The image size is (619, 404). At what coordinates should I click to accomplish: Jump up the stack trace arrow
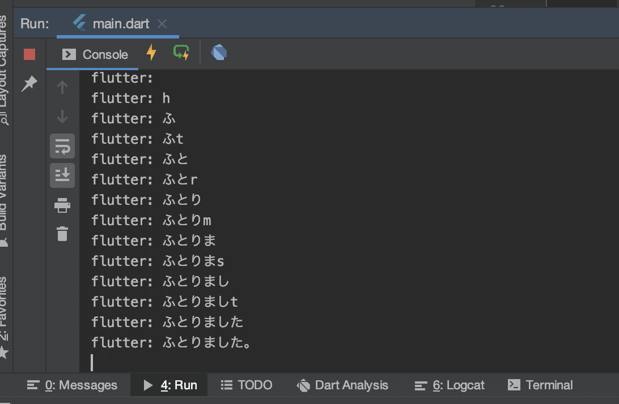pyautogui.click(x=62, y=87)
